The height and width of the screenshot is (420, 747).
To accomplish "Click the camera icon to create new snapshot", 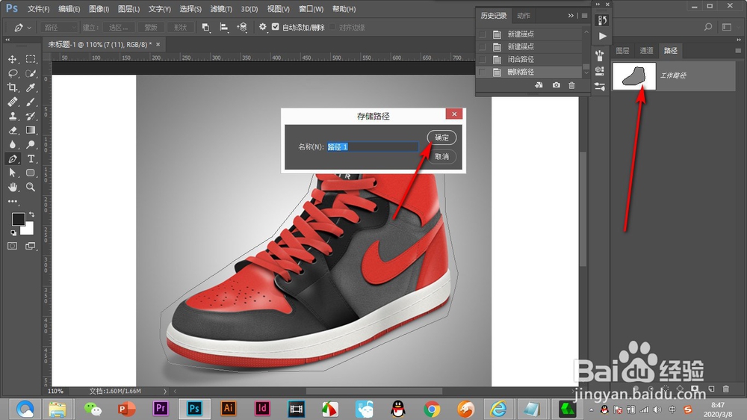I will tap(557, 86).
